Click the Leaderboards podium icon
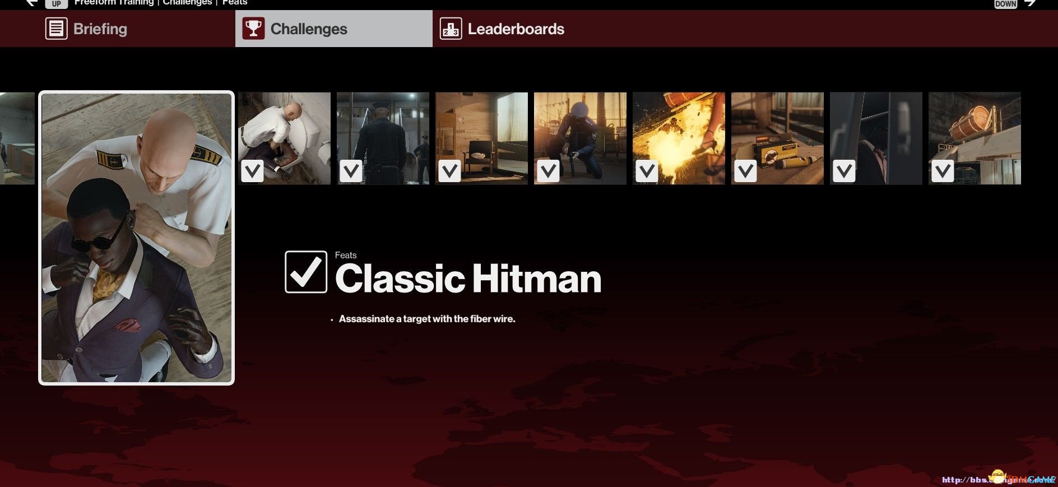This screenshot has width=1058, height=487. pyautogui.click(x=451, y=29)
